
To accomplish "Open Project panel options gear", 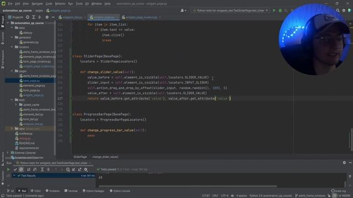I will (x=47, y=17).
